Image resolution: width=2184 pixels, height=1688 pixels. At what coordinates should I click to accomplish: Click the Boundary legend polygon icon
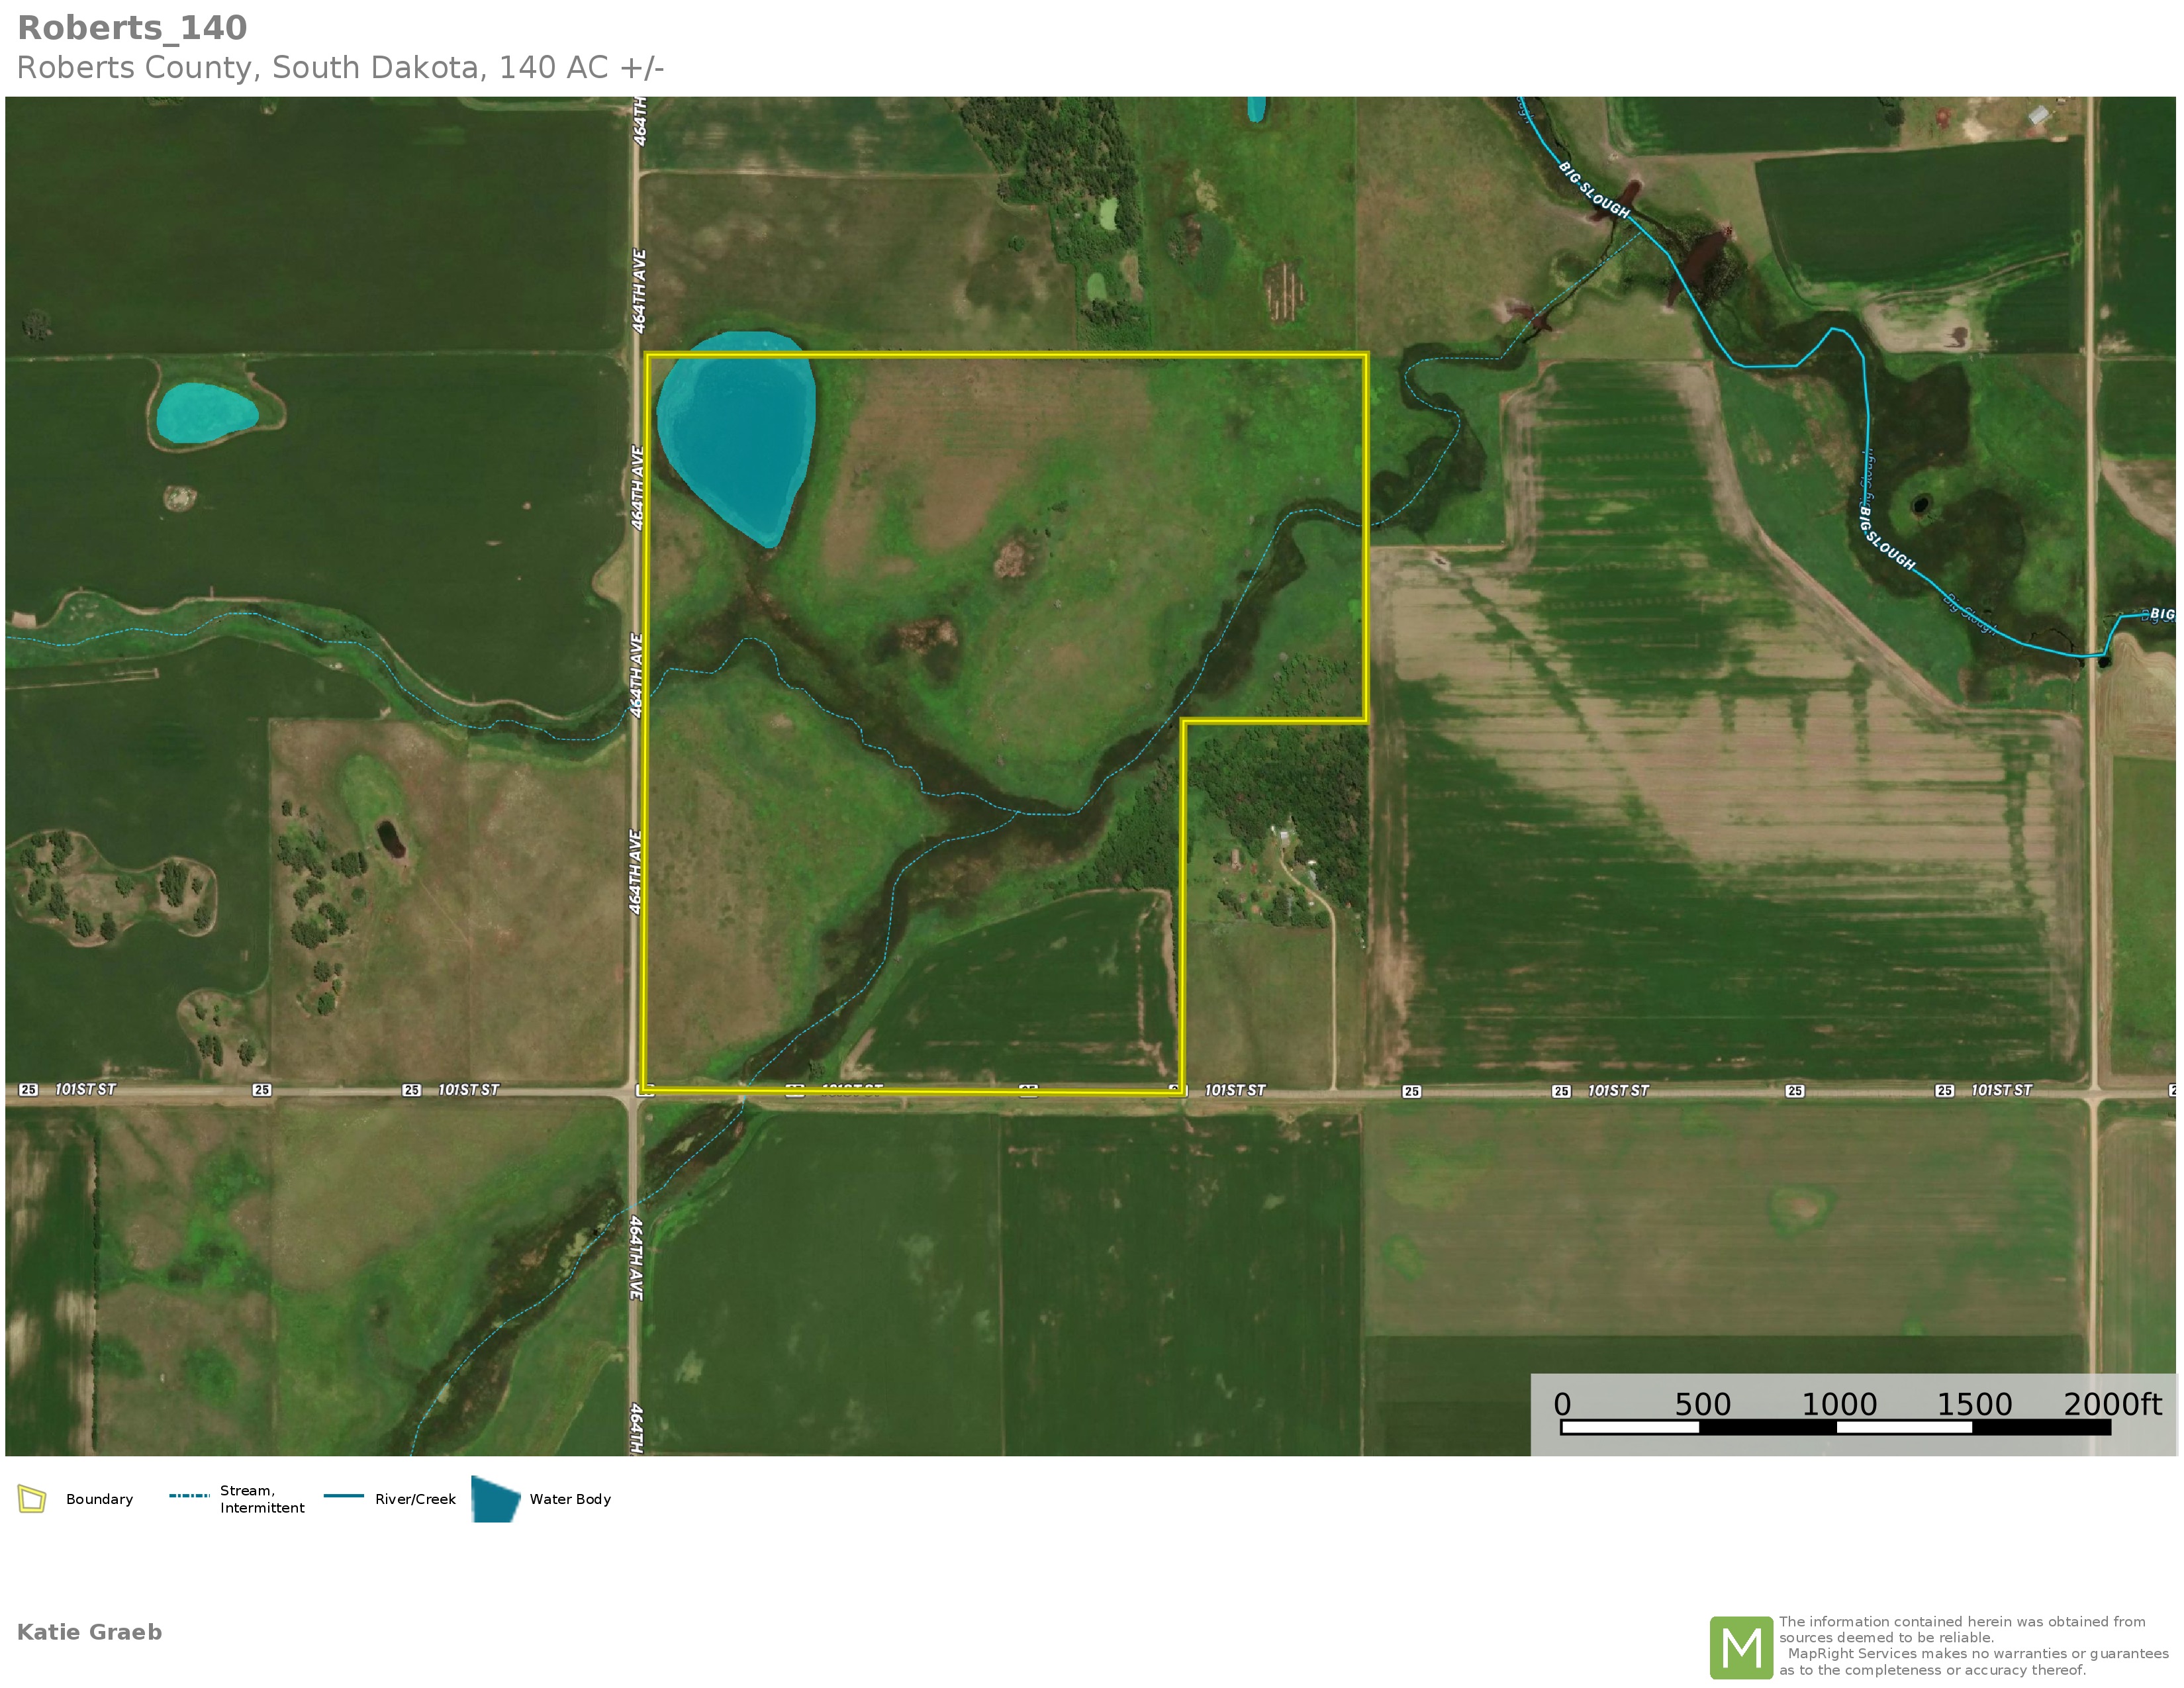(x=32, y=1498)
